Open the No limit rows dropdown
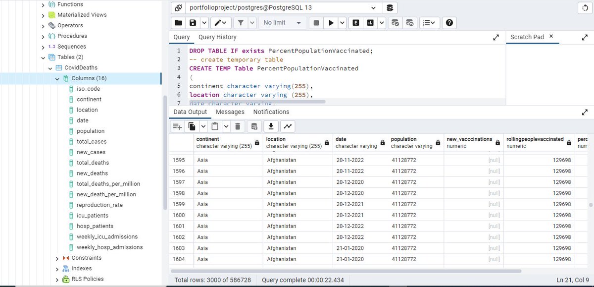This screenshot has width=594, height=287. click(282, 23)
